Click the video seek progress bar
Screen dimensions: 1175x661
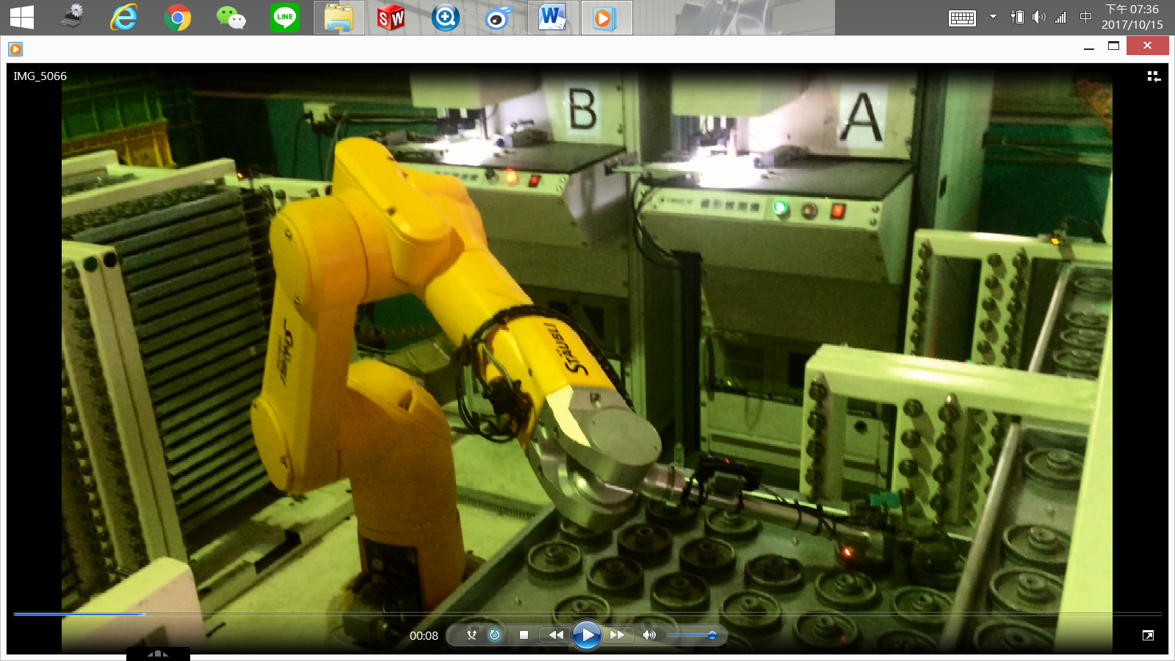pos(587,614)
